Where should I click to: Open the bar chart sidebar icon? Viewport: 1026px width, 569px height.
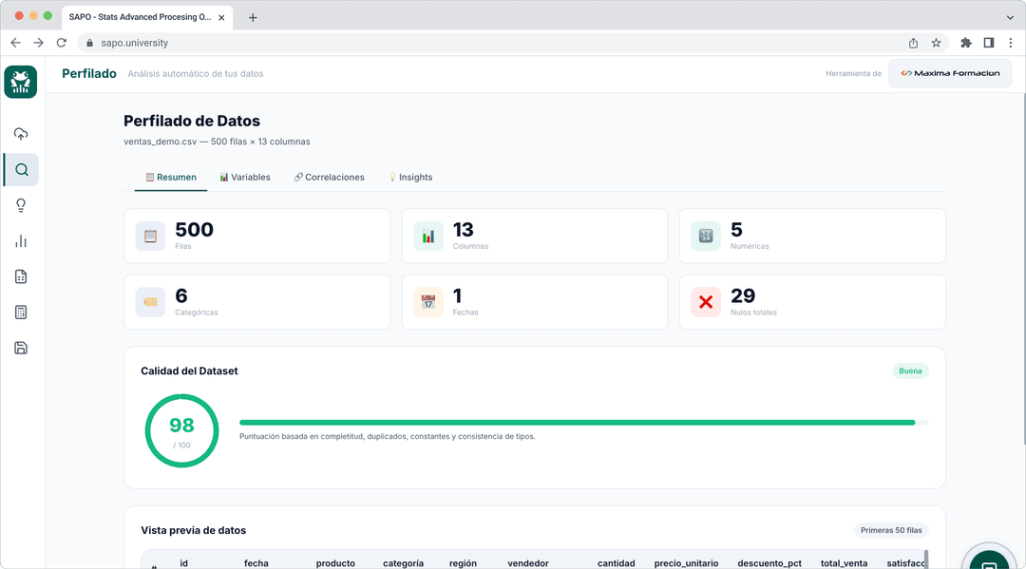pos(21,241)
